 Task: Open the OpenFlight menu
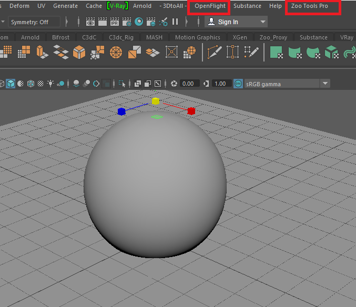click(x=210, y=6)
